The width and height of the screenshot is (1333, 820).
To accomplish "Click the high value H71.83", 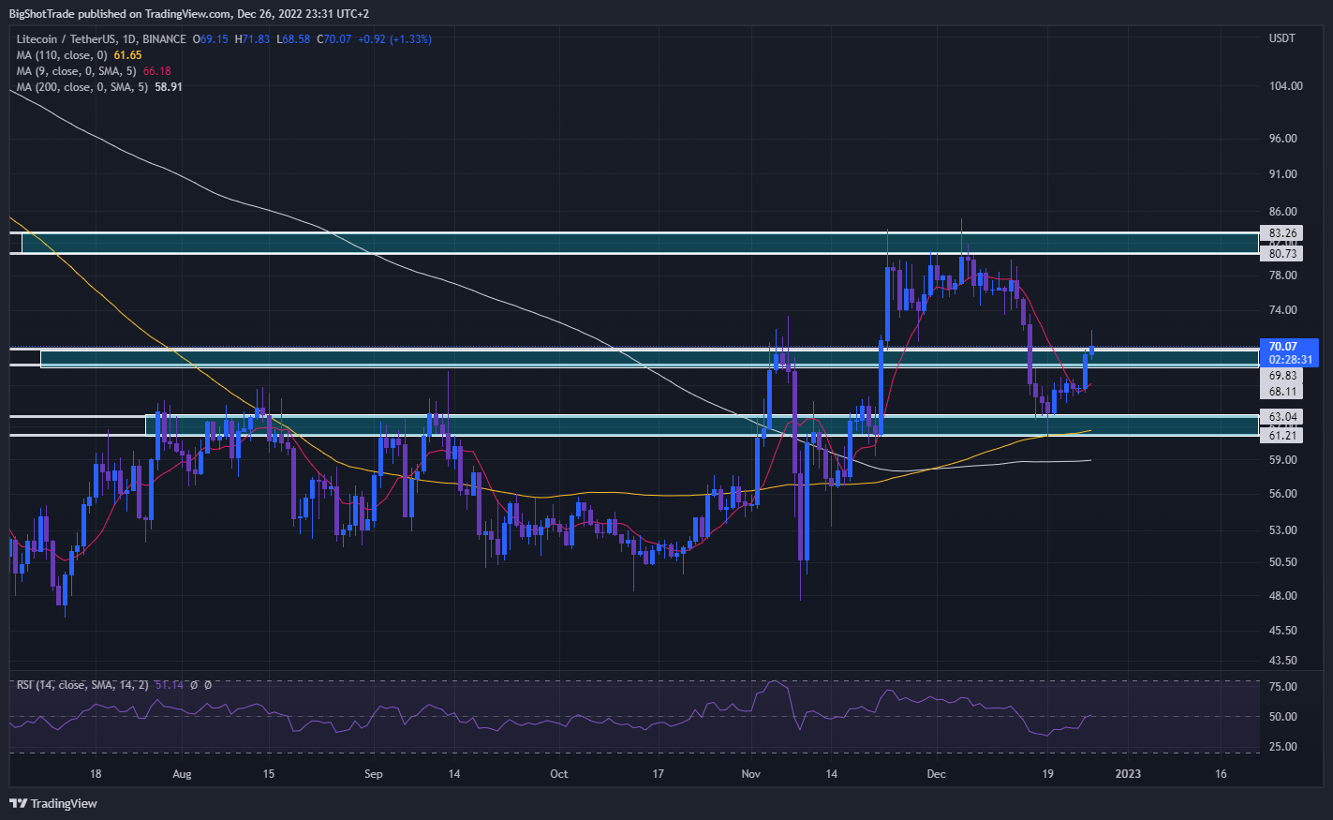I will 252,39.
